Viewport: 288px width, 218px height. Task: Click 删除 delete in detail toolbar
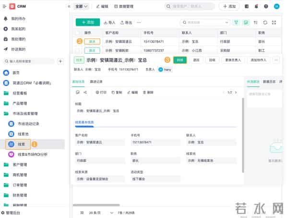point(148,92)
